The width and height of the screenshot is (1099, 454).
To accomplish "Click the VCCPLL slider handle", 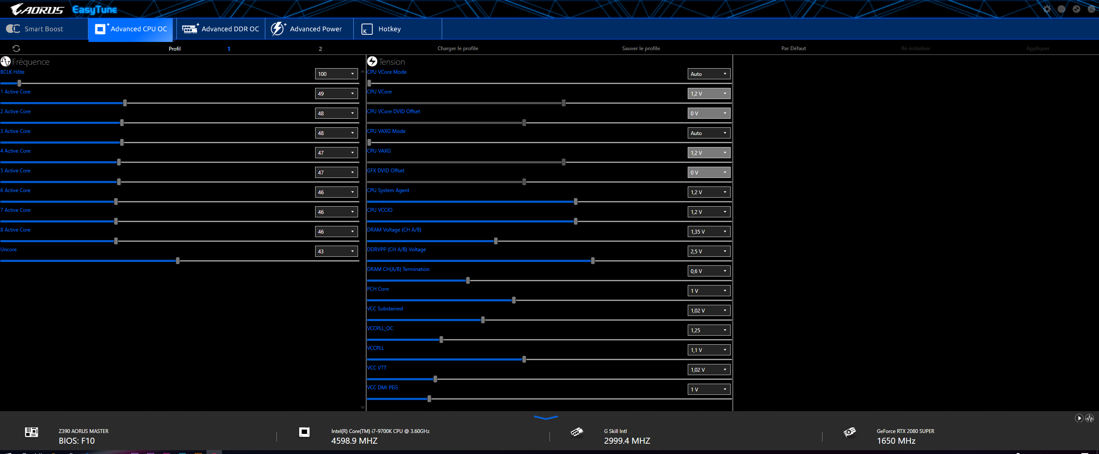I will click(524, 359).
